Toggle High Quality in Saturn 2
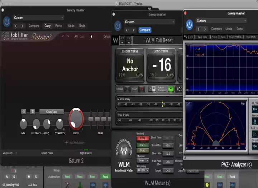 point(86,153)
